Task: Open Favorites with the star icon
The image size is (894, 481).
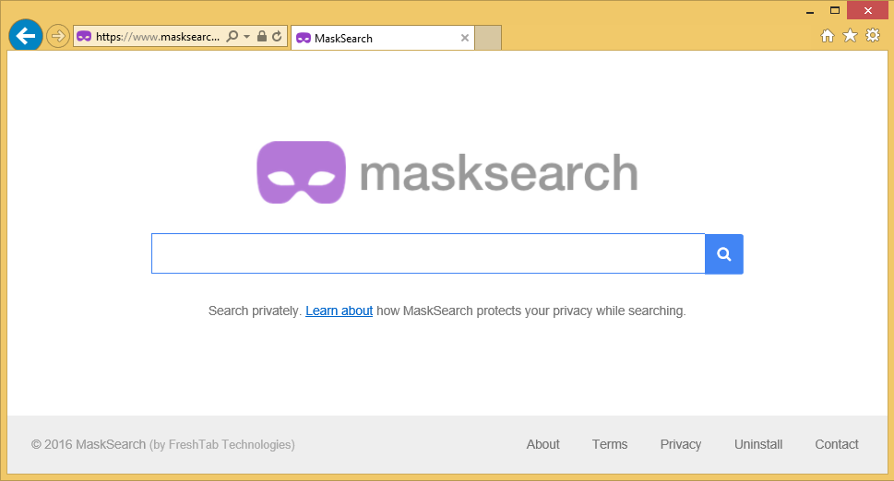Action: [850, 36]
